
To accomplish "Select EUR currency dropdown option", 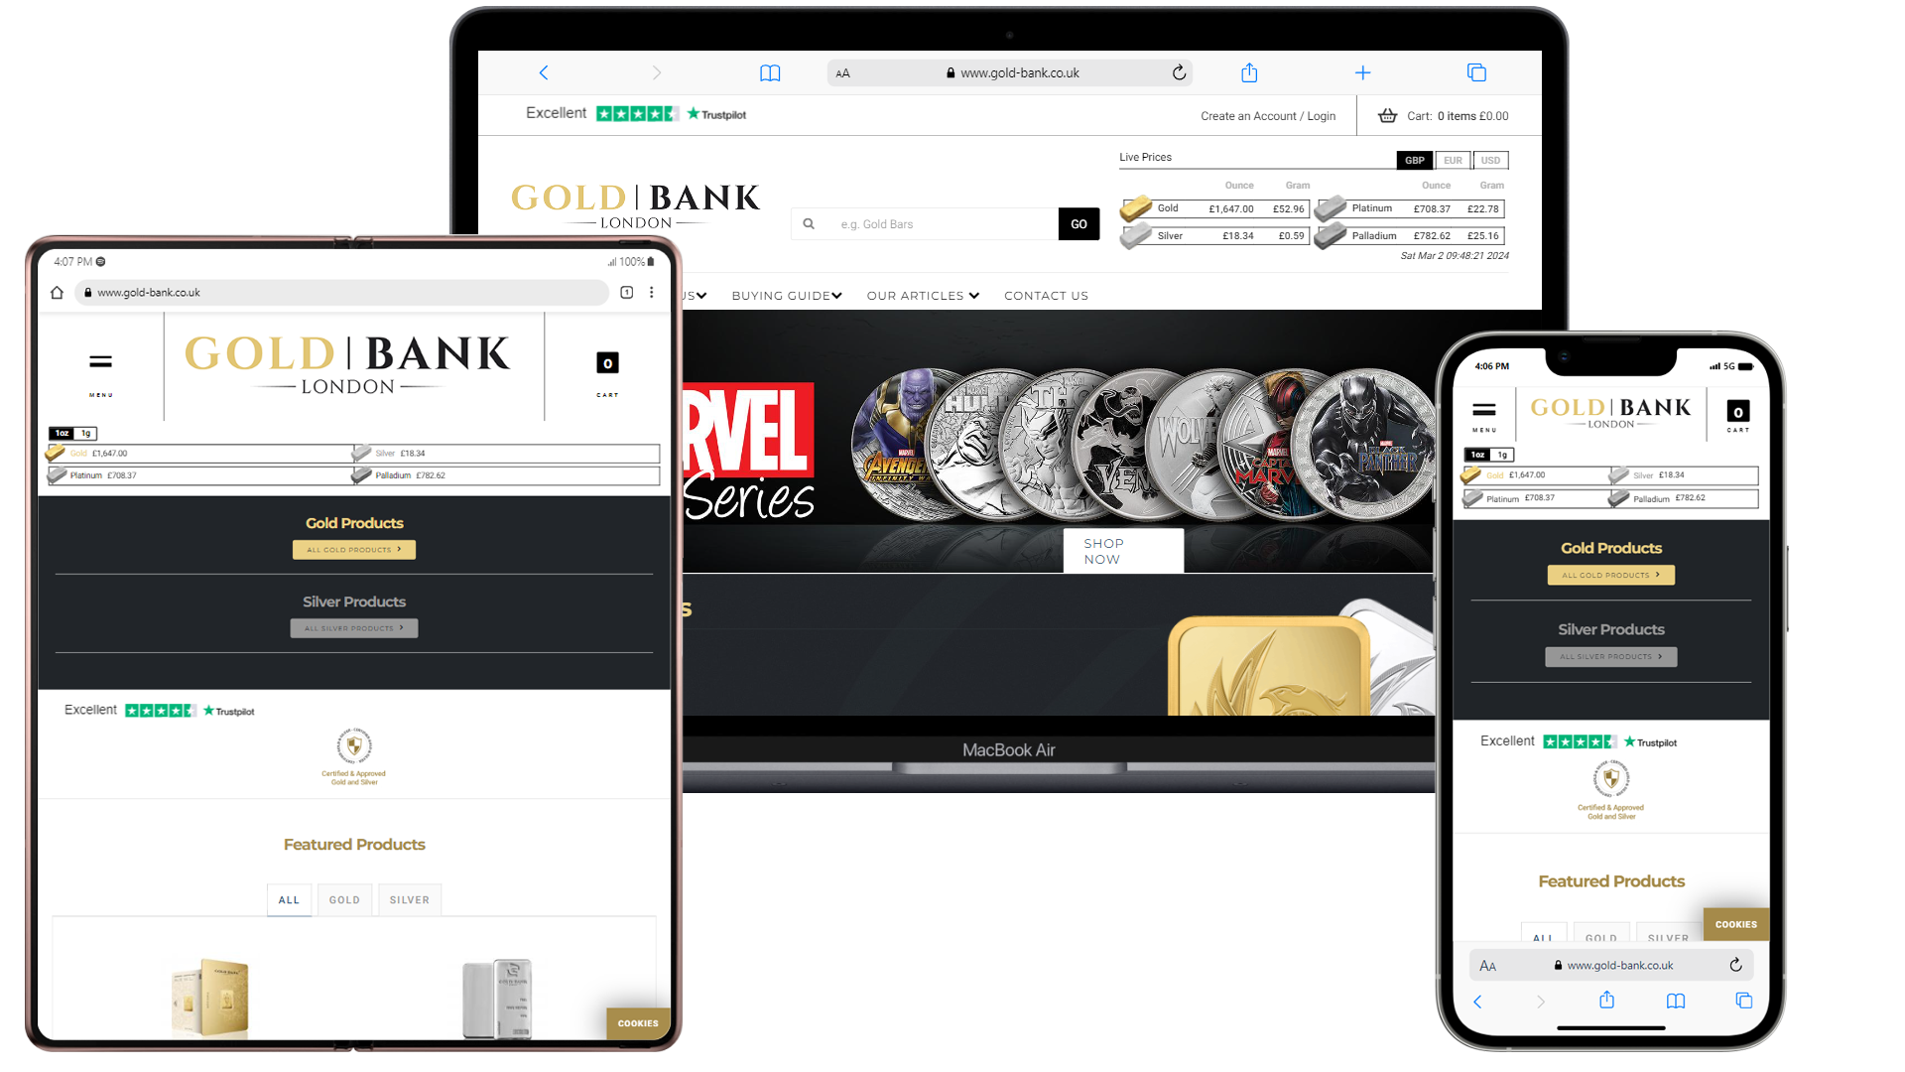I will 1453,160.
